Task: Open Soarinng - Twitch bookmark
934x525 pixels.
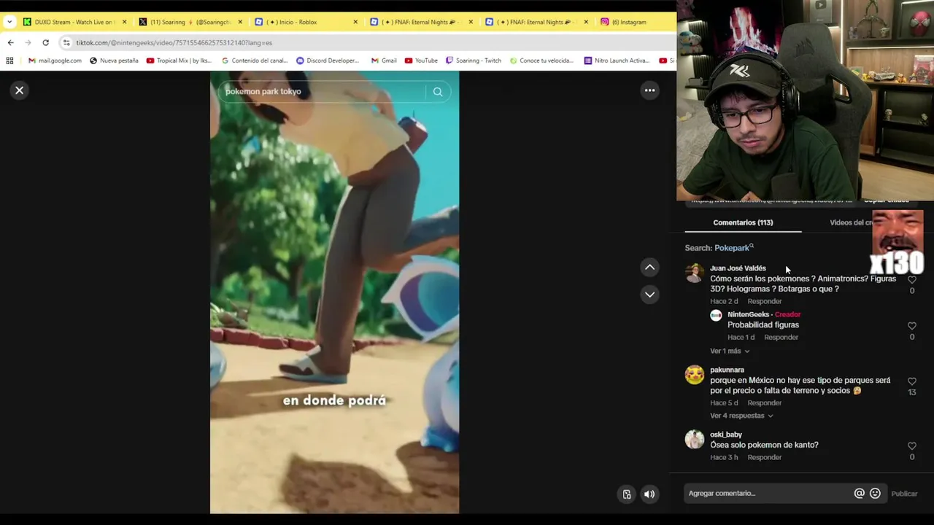Action: (474, 61)
